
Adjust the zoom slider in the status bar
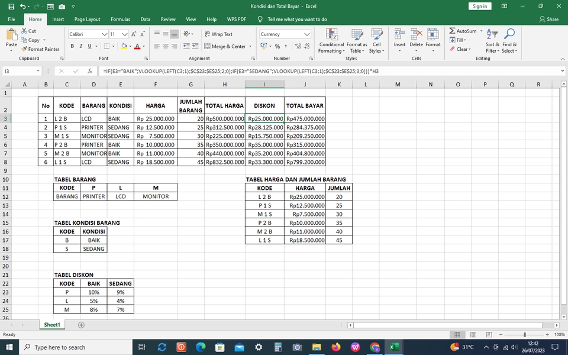524,334
